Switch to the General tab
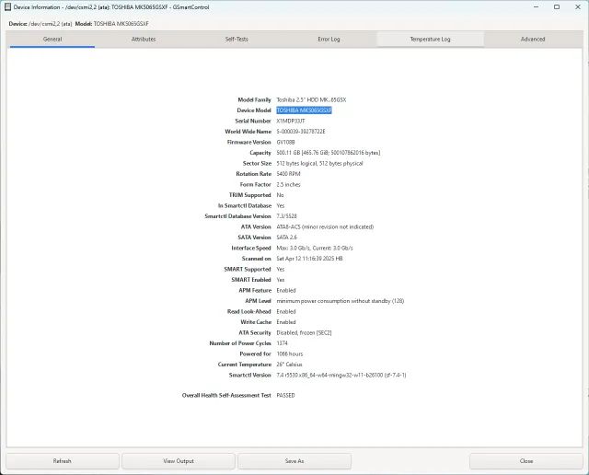The image size is (589, 475). (52, 39)
